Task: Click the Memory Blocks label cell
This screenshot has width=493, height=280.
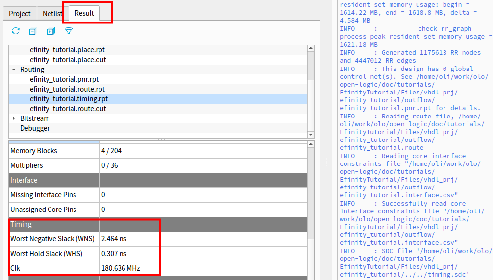Action: click(x=54, y=151)
